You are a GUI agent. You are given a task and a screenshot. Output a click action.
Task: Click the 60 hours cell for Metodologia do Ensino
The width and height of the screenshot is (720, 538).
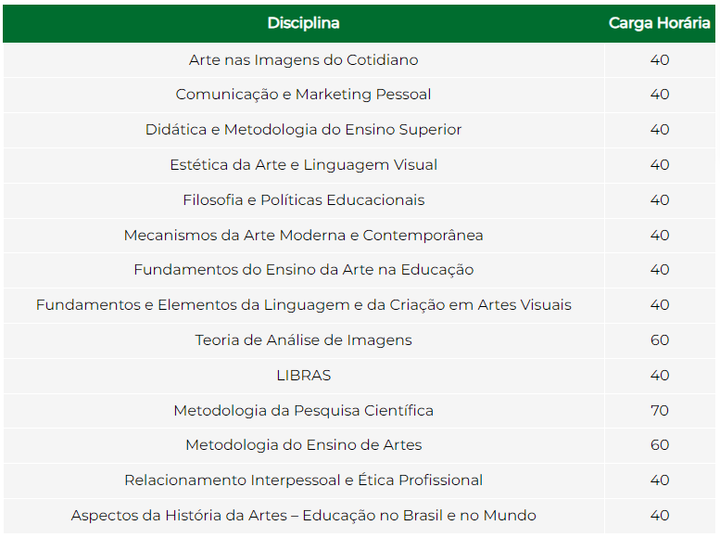click(660, 445)
